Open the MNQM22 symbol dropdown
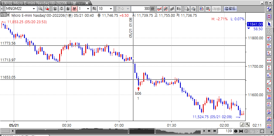The height and width of the screenshot is (136, 274). pyautogui.click(x=34, y=8)
